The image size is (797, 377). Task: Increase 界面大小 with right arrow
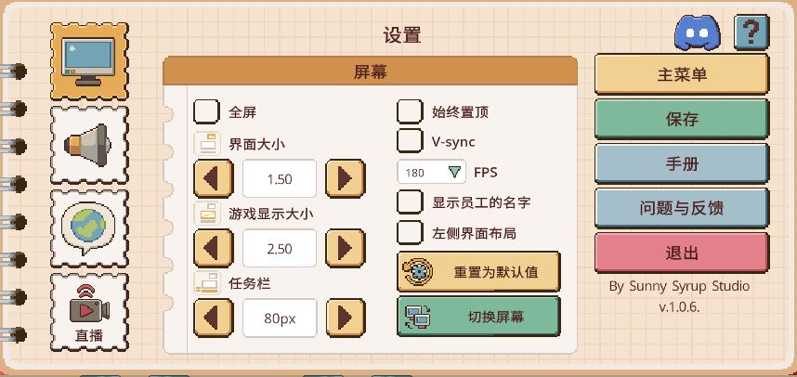tap(345, 177)
